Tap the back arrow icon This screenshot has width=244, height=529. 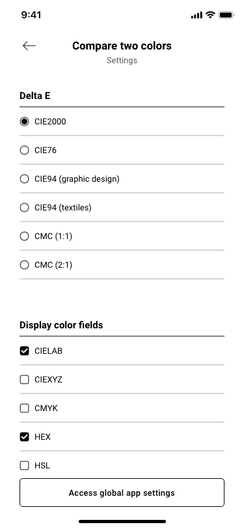tap(29, 46)
